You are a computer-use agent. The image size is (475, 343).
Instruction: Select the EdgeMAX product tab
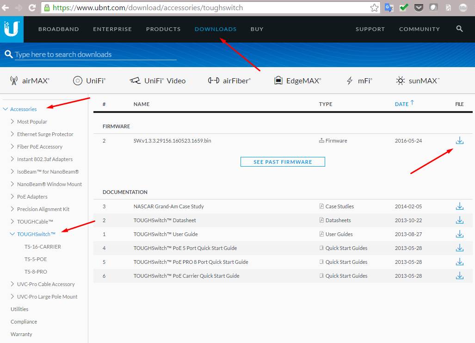(297, 81)
